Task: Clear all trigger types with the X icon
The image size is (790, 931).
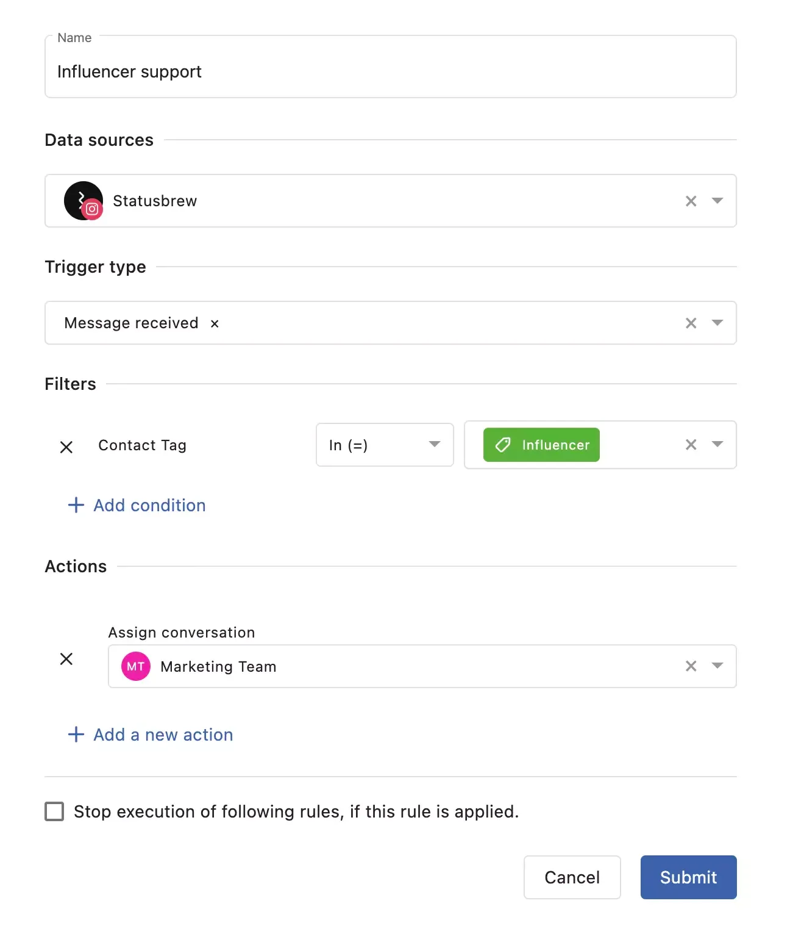Action: pos(691,323)
